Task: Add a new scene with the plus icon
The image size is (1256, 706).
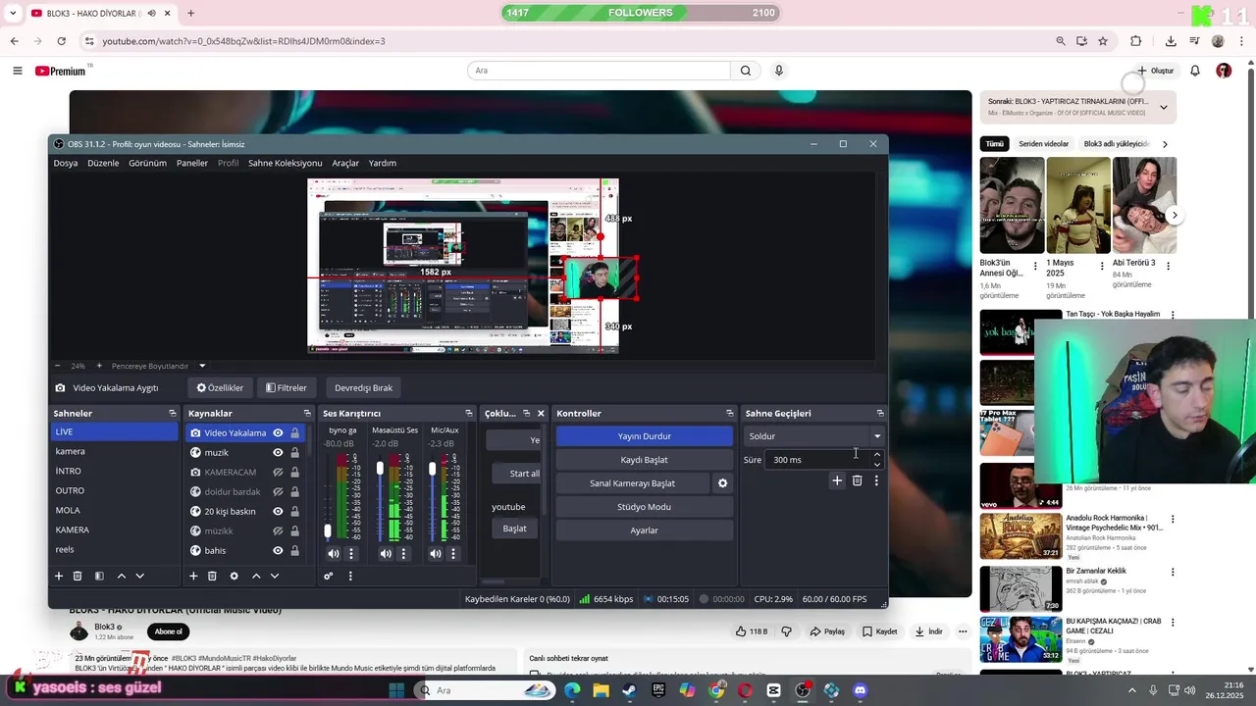Action: point(59,577)
